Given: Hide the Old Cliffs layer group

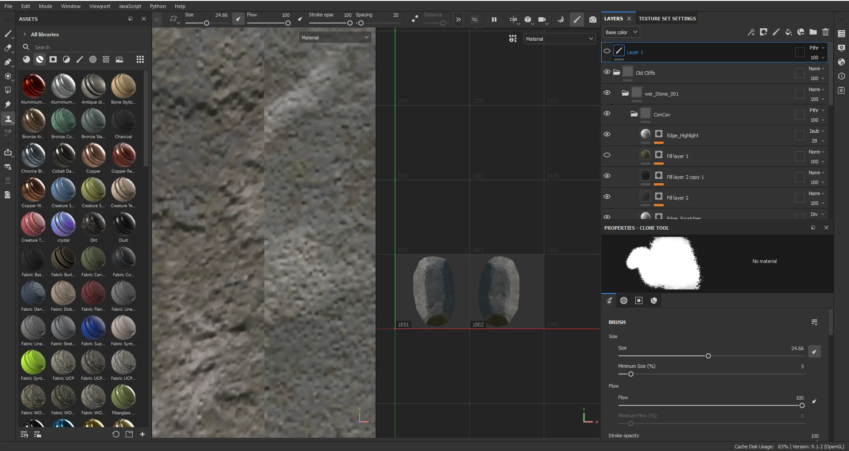Looking at the screenshot, I should [x=607, y=72].
